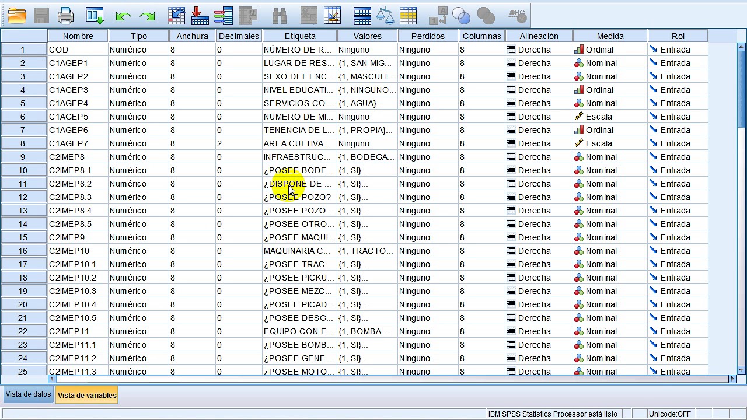Select row number 1 header

23,50
